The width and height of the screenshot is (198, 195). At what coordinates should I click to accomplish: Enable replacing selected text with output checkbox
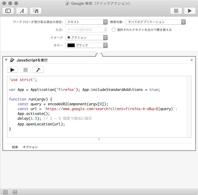(114, 30)
